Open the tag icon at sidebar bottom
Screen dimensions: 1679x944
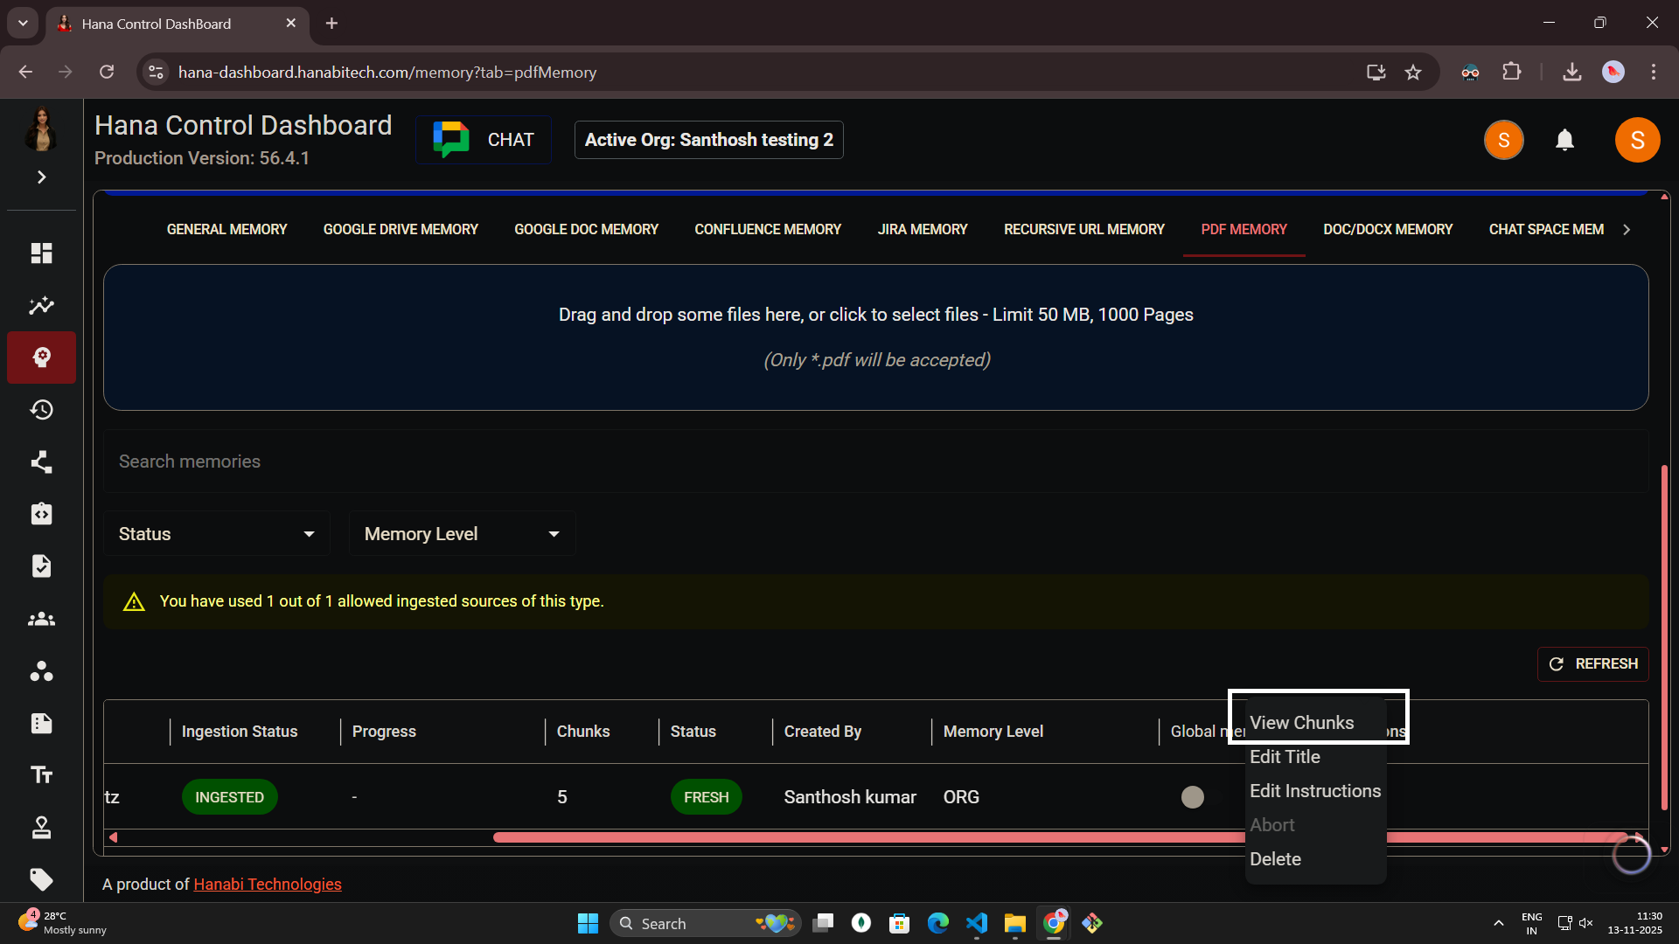41,880
